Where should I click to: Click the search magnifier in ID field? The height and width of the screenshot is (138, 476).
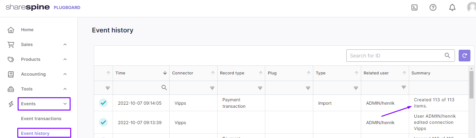click(x=447, y=56)
